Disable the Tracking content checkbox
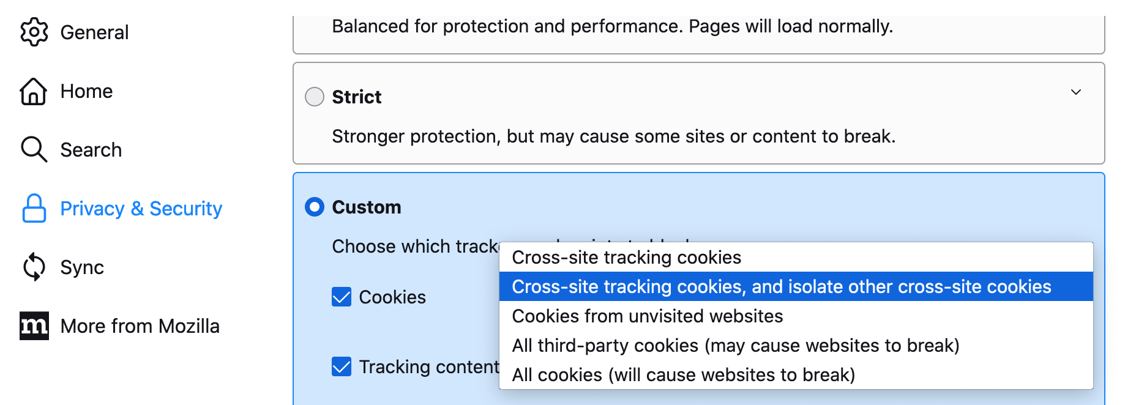 (x=341, y=366)
